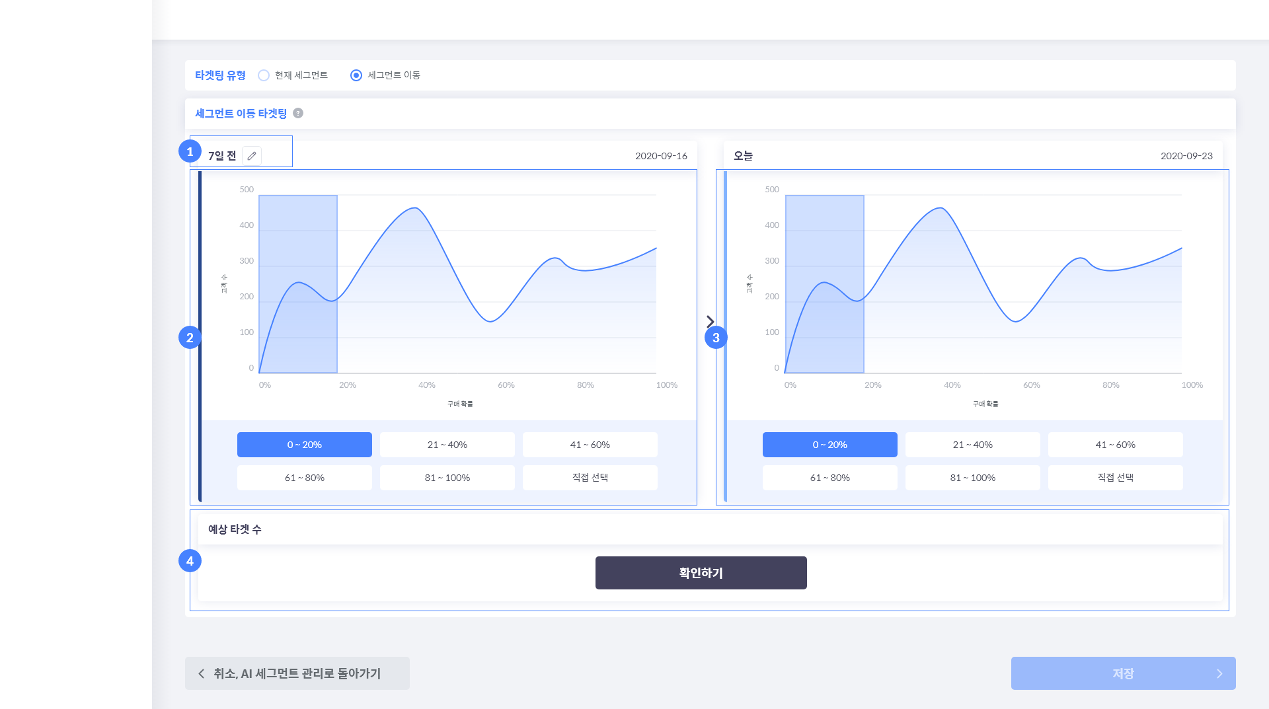1269x709 pixels.
Task: Select 81 ~ 100% in today's panel
Action: coord(972,478)
